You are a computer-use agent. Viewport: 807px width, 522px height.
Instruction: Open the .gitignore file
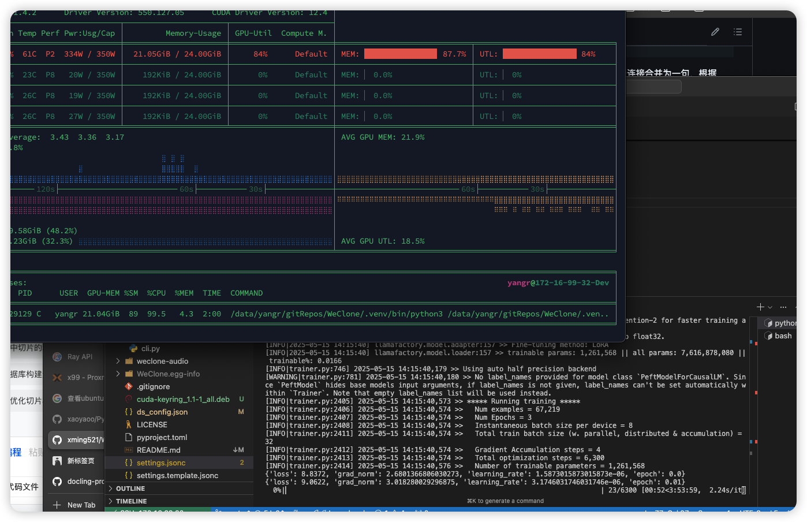point(153,387)
